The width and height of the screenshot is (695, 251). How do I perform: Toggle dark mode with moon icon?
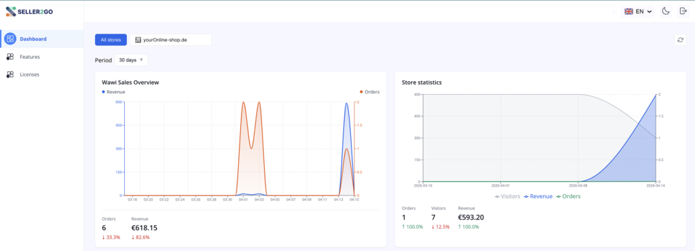point(665,12)
